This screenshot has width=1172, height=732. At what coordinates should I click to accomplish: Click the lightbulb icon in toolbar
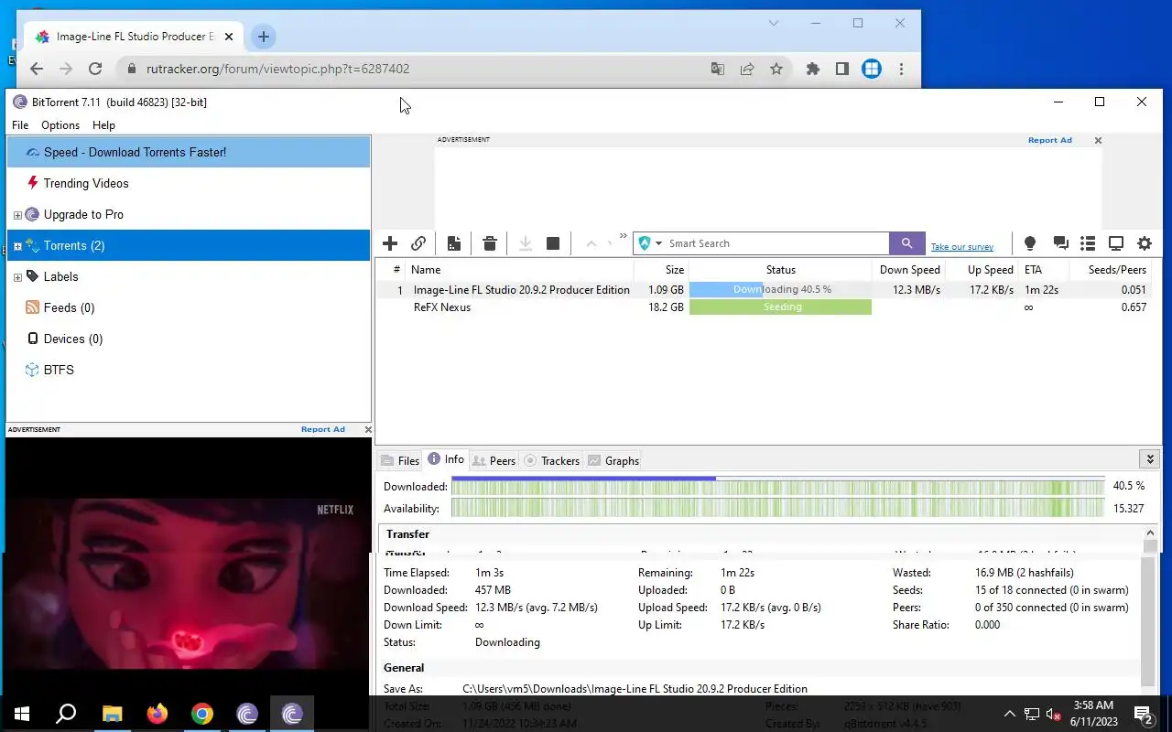coord(1030,243)
